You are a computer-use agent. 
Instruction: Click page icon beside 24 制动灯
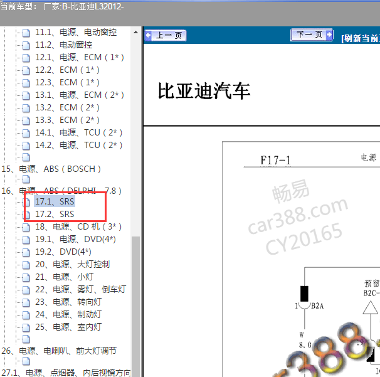coord(26,316)
